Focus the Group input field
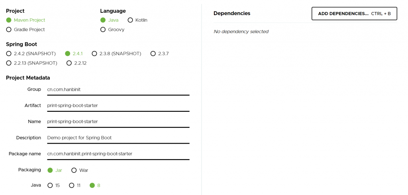408x195 pixels. click(118, 90)
